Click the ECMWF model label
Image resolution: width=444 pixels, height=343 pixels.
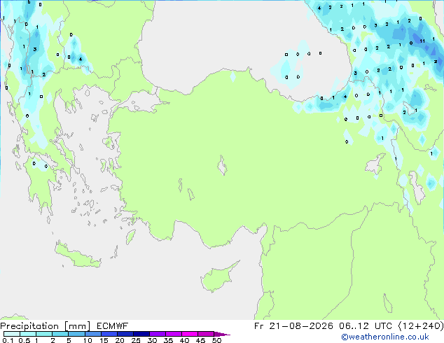pos(113,326)
